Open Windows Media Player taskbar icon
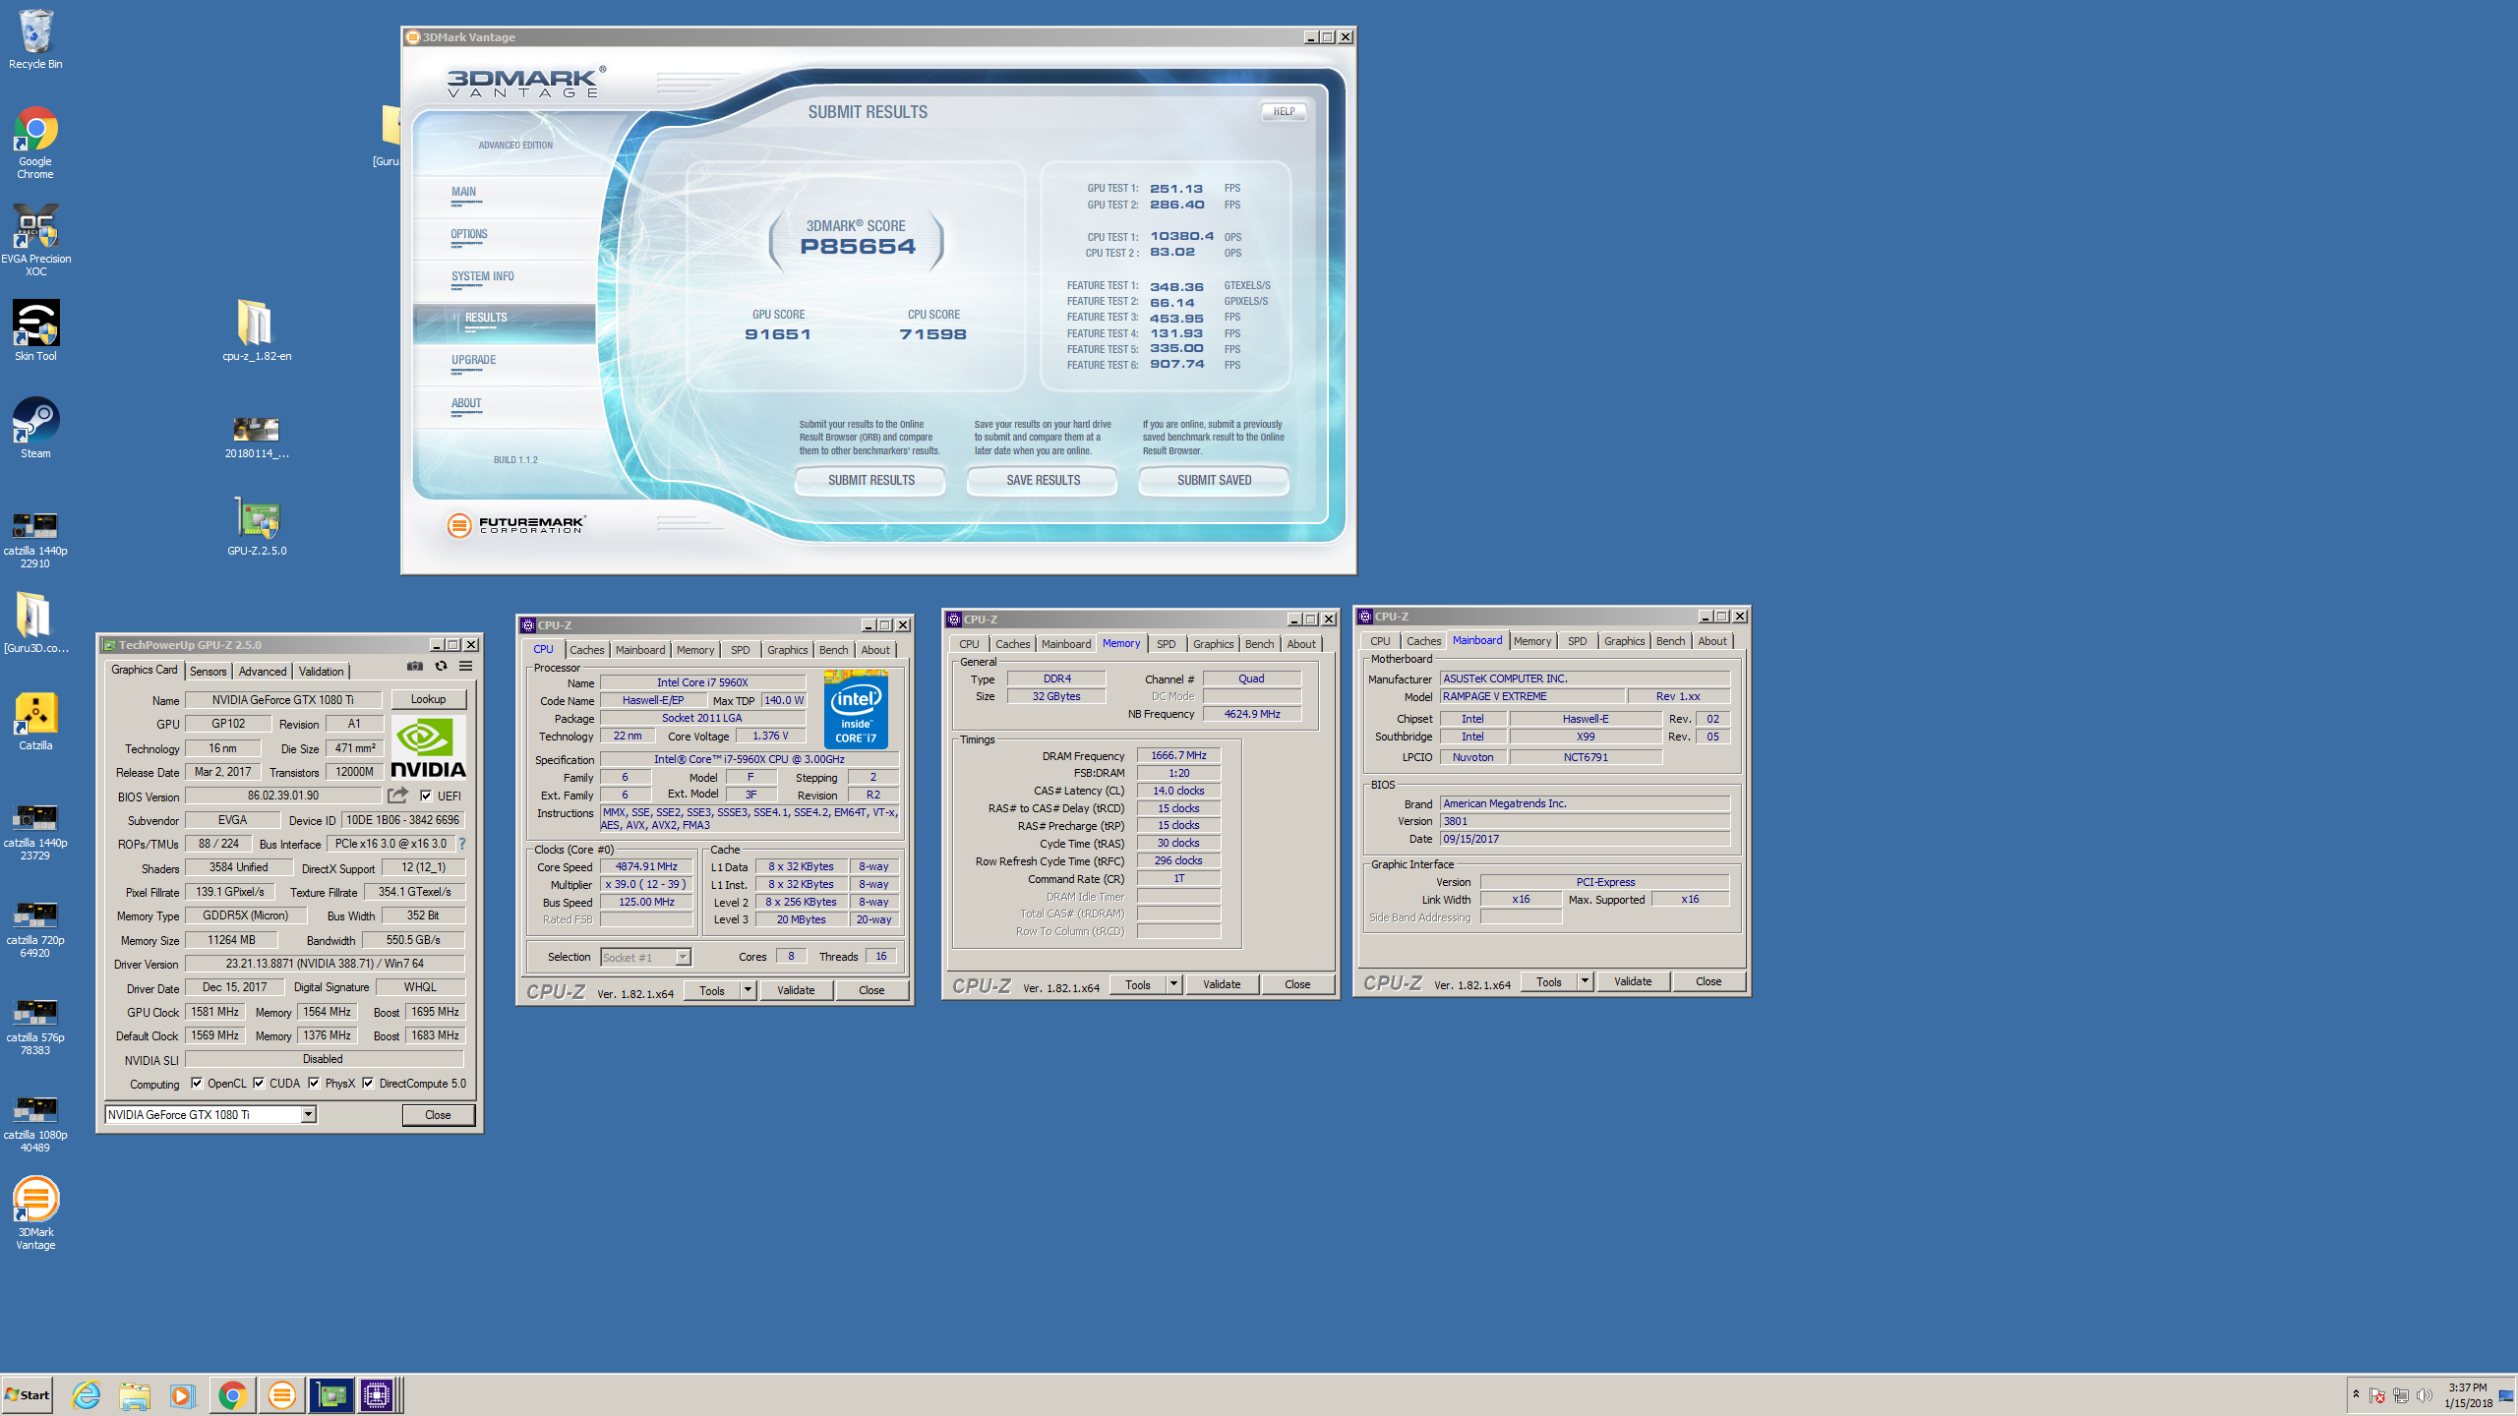This screenshot has height=1416, width=2518. [182, 1394]
